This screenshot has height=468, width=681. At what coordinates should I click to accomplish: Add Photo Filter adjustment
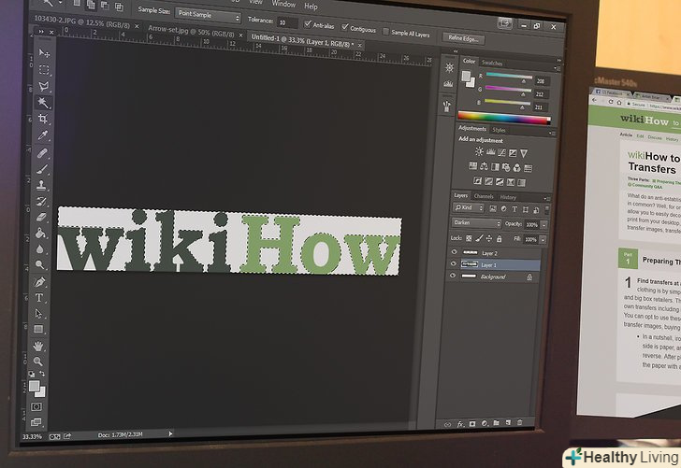[506, 167]
